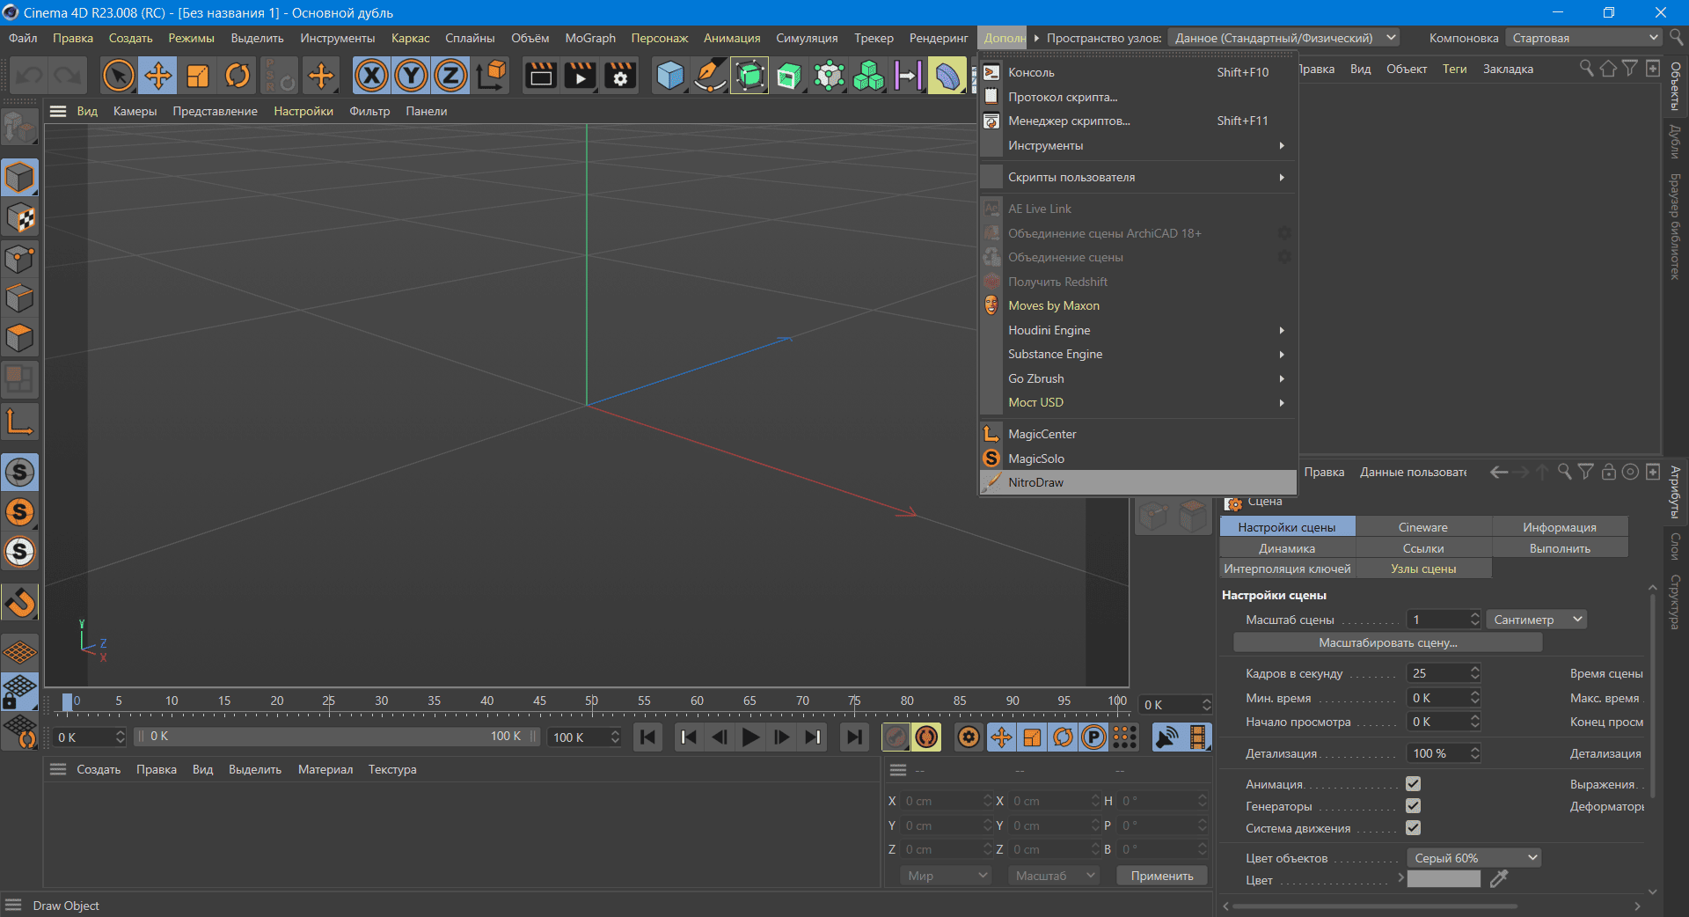Switch to Texture mode checkered cube
Screen dimensions: 1689x917
click(20, 217)
